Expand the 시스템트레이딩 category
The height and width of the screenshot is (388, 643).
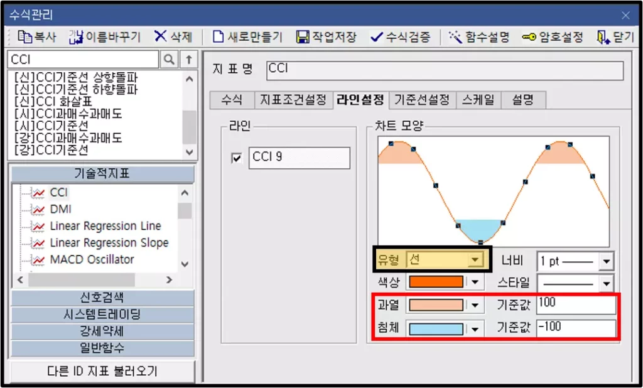102,315
